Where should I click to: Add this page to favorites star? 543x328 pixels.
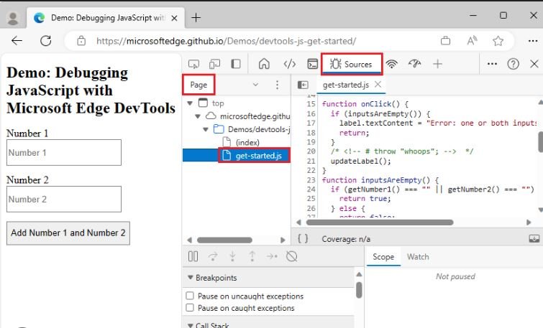(x=498, y=41)
